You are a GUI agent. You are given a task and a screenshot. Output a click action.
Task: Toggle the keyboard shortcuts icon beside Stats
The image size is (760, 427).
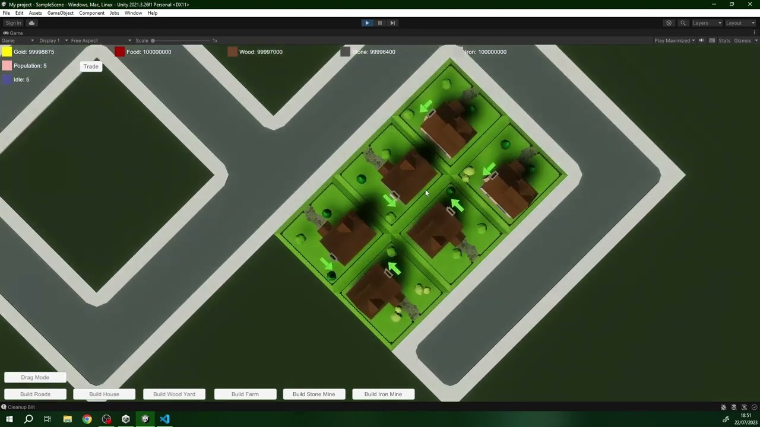point(711,40)
